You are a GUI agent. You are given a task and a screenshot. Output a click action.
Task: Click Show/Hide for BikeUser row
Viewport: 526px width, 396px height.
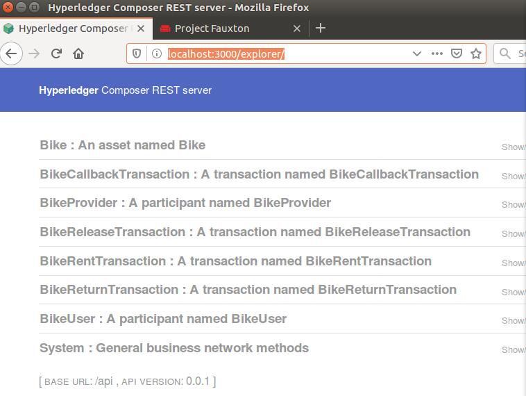pyautogui.click(x=514, y=321)
